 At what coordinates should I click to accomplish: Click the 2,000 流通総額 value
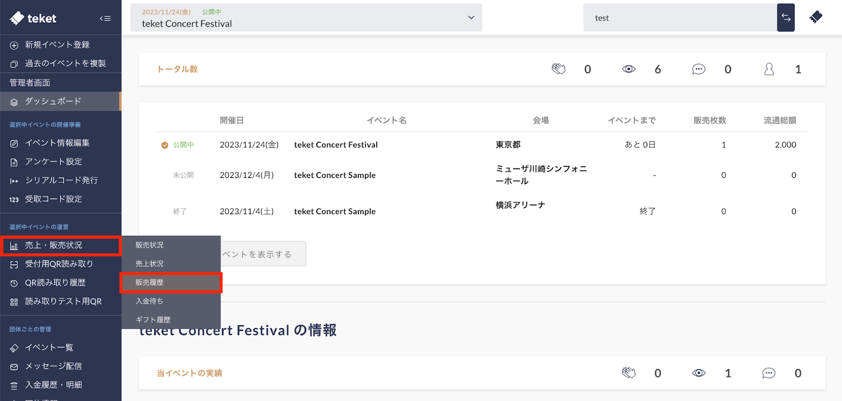coord(786,145)
